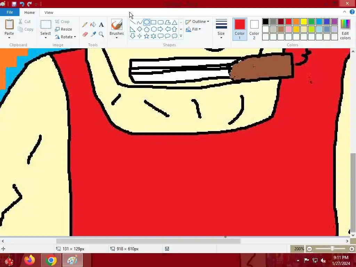Pick the black color swatch
The width and height of the screenshot is (356, 267).
click(265, 22)
